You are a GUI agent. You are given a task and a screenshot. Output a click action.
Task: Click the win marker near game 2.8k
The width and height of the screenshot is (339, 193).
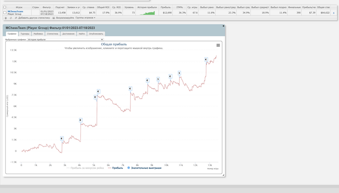click(62, 138)
